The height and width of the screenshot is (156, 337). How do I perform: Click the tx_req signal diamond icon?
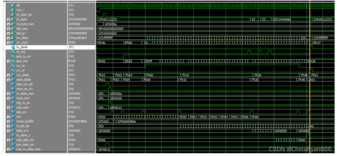tap(13, 52)
